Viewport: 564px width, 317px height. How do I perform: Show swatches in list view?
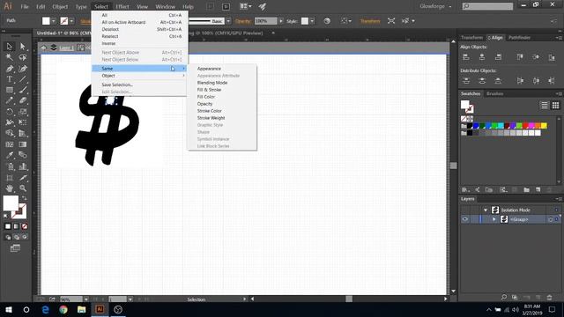pos(545,105)
